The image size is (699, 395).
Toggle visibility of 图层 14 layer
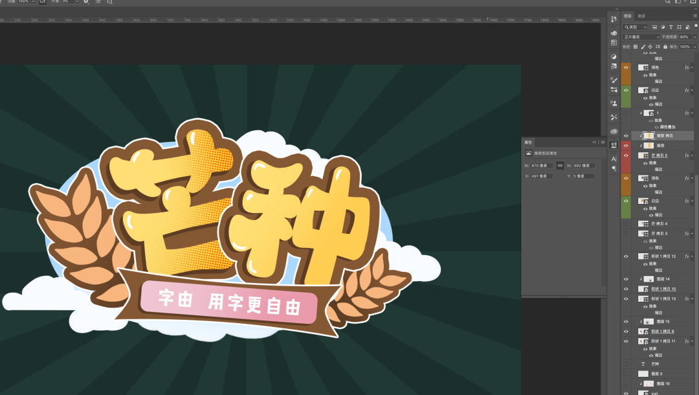pos(626,279)
